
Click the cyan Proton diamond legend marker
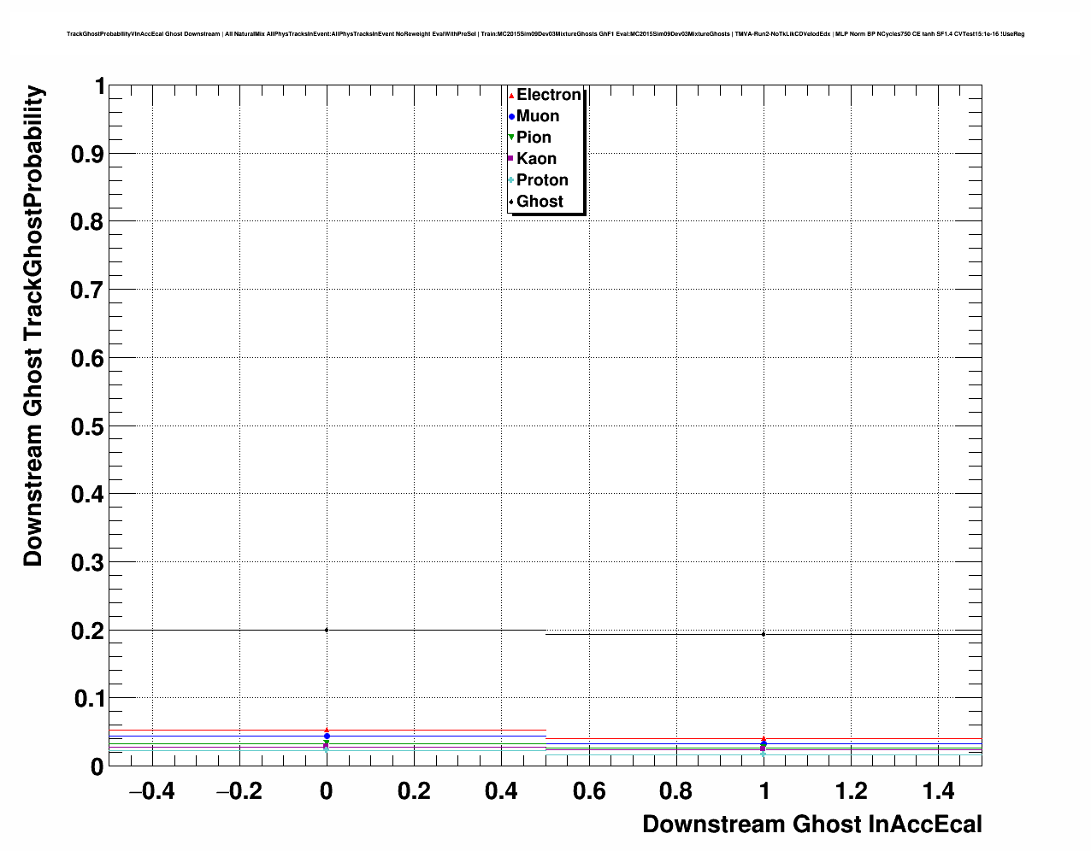point(511,180)
